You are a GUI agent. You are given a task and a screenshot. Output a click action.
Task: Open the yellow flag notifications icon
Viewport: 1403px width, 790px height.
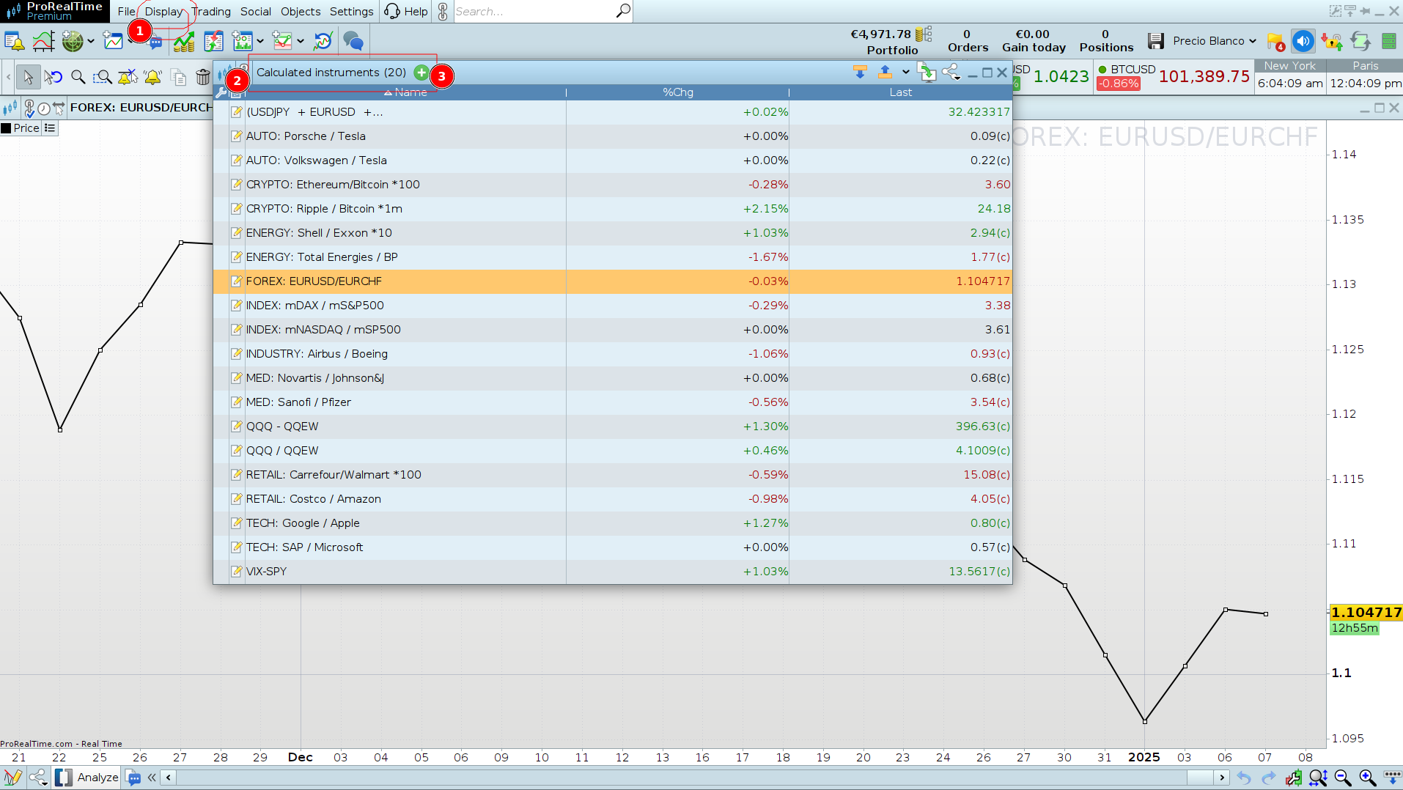[x=1275, y=42]
